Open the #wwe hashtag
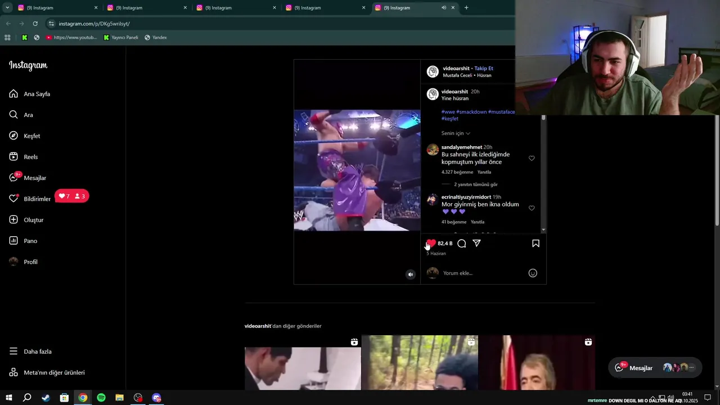Screen dimensions: 720x405 click(x=448, y=112)
